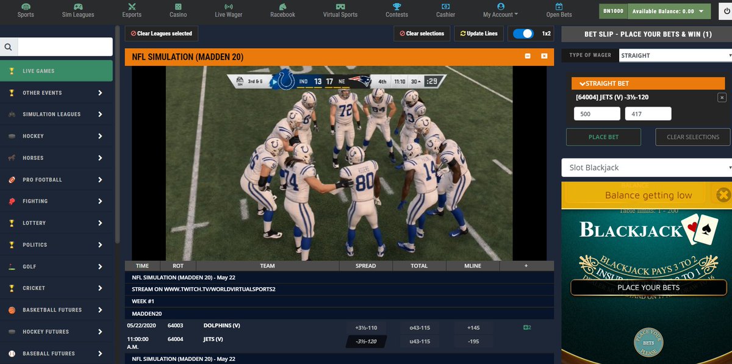The width and height of the screenshot is (732, 364).
Task: Select Jets moneyline -195
Action: [473, 341]
